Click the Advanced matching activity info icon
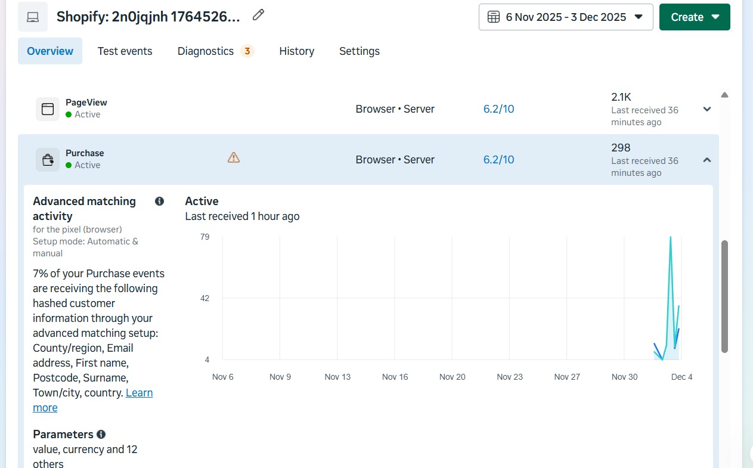Image resolution: width=753 pixels, height=468 pixels. tap(159, 202)
